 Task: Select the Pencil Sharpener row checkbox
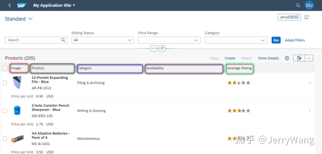click(5, 111)
